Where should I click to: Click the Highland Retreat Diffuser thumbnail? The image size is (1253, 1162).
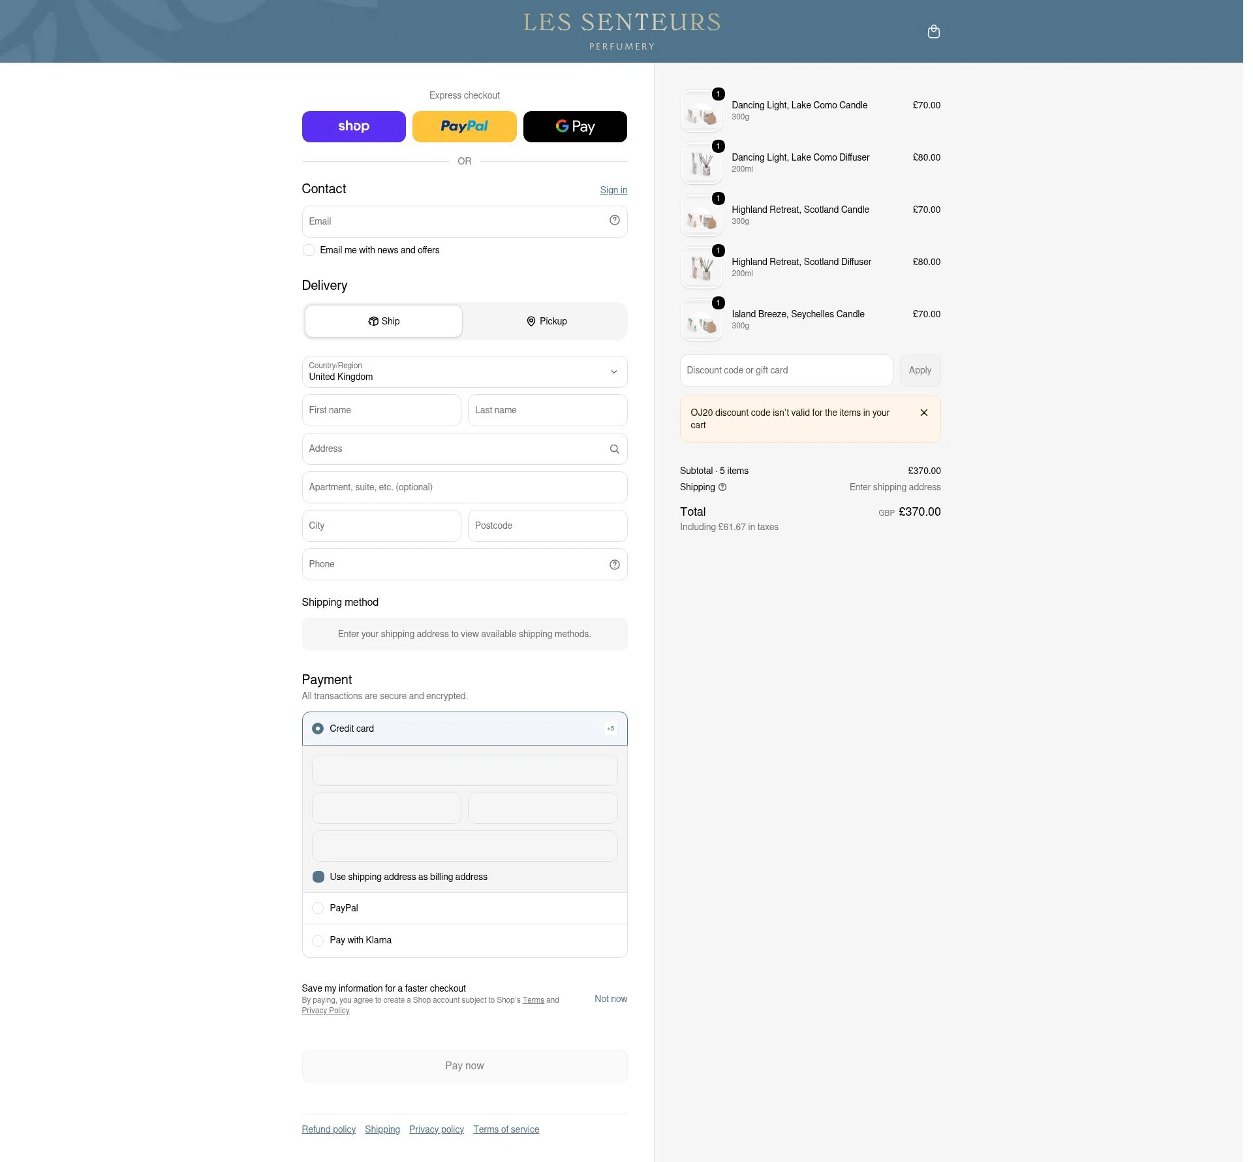click(x=702, y=268)
